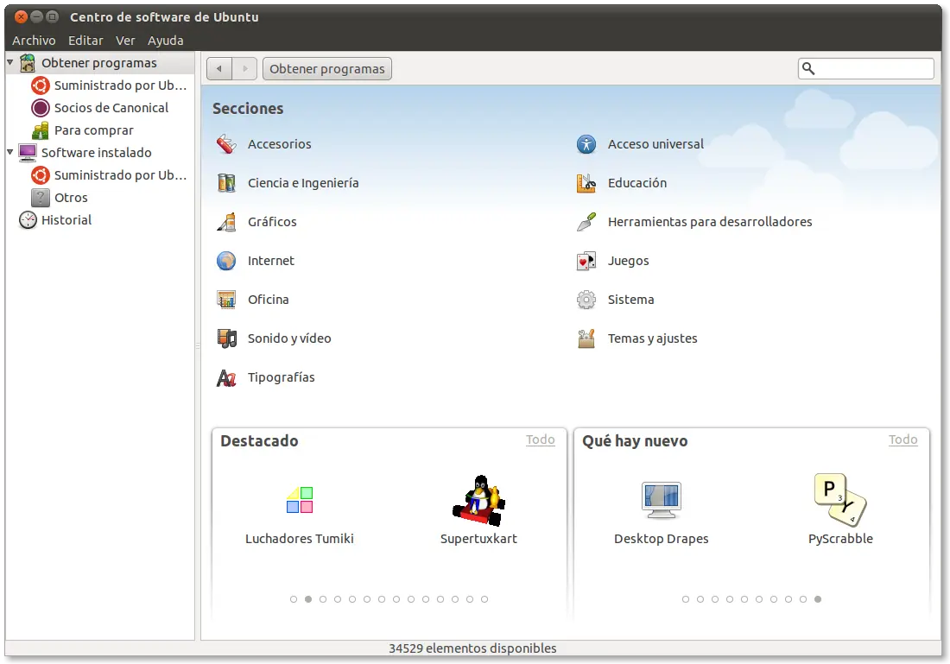Open the Ver menu
Screen dimensions: 950x664
pos(125,41)
